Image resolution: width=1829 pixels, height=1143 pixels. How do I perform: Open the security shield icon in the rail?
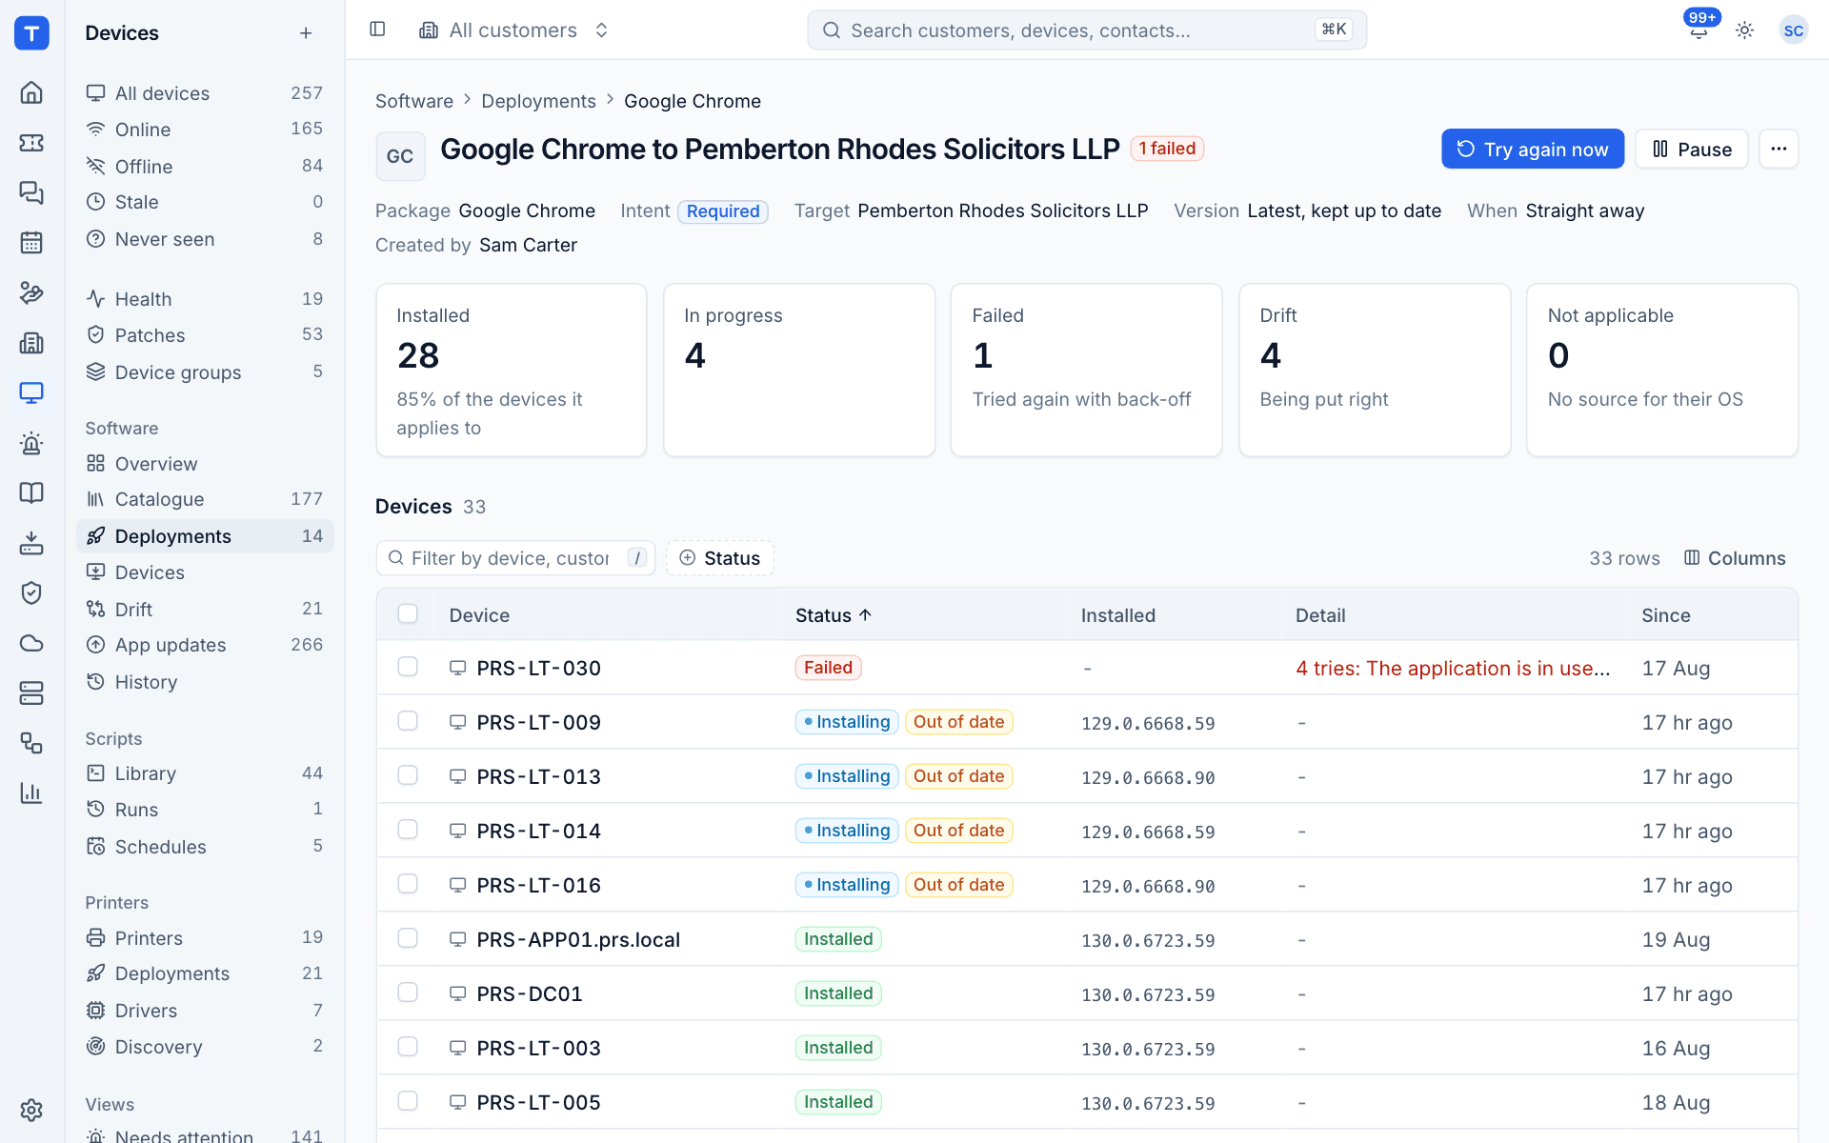point(31,592)
